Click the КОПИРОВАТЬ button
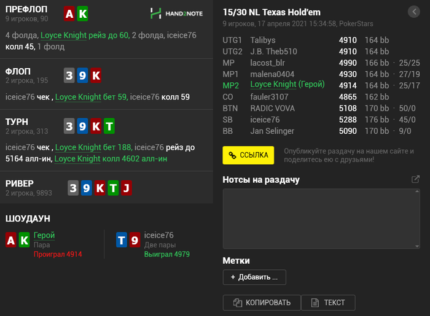Screen dimensions: 430x316 (x=262, y=303)
